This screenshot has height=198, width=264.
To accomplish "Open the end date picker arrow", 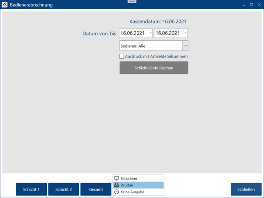I will click(x=185, y=33).
